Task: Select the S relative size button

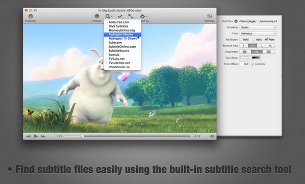Action: pyautogui.click(x=243, y=46)
